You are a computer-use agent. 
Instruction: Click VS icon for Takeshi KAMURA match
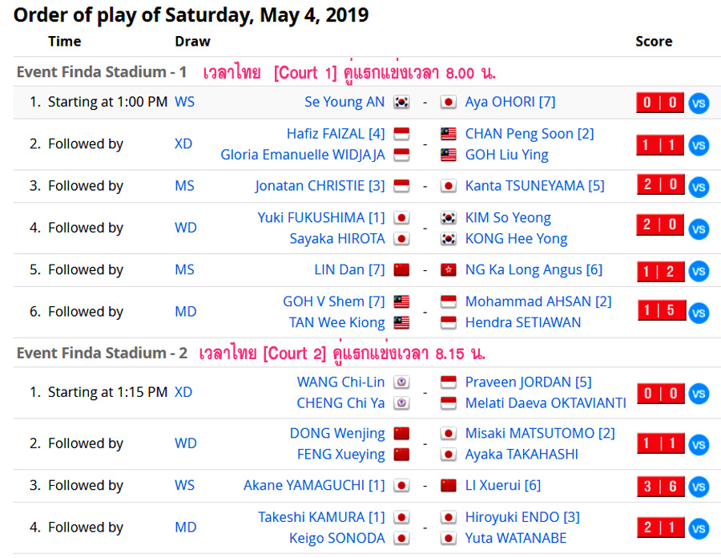pyautogui.click(x=699, y=528)
